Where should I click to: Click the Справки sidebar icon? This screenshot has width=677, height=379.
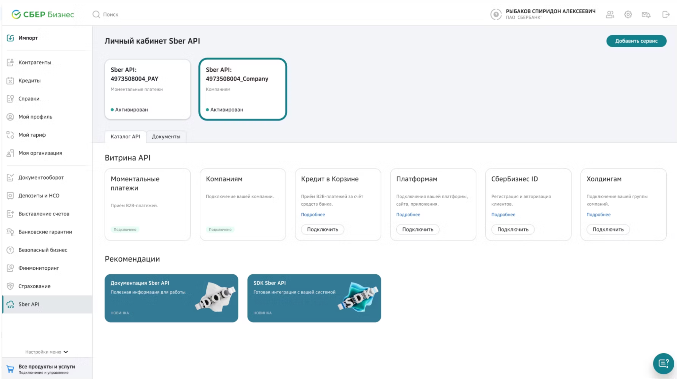point(10,99)
